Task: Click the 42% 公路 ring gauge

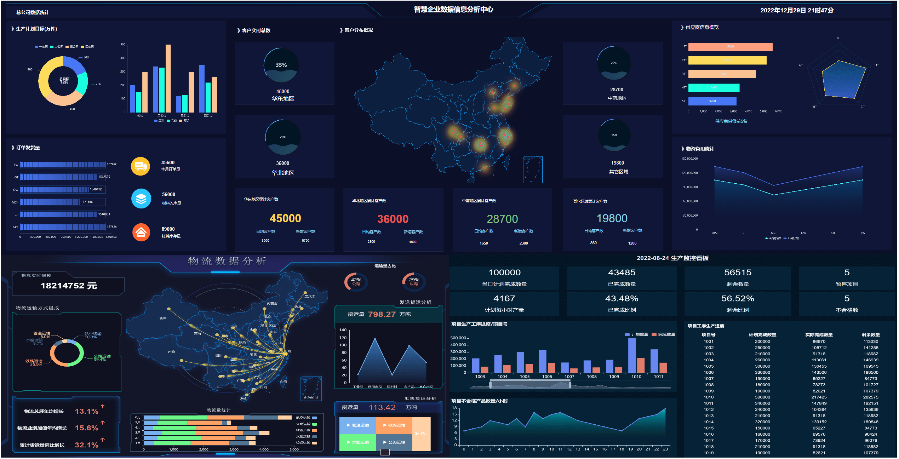Action: point(356,282)
